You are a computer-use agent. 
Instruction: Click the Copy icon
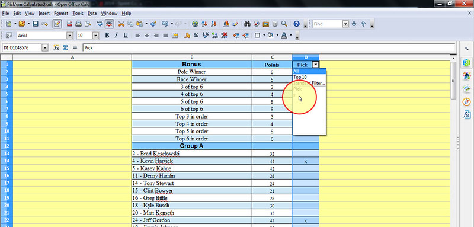pyautogui.click(x=130, y=24)
